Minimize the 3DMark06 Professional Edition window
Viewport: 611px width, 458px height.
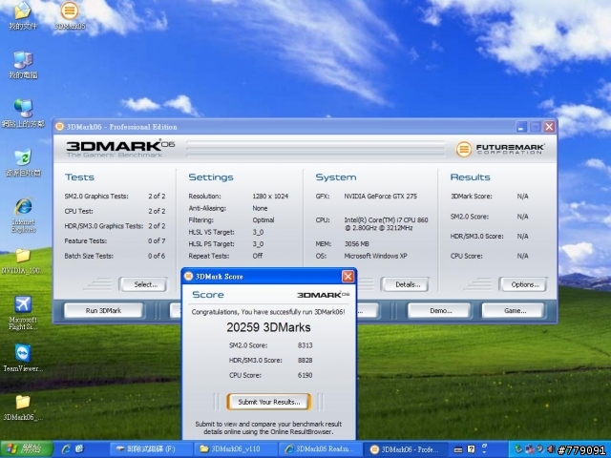pyautogui.click(x=522, y=127)
